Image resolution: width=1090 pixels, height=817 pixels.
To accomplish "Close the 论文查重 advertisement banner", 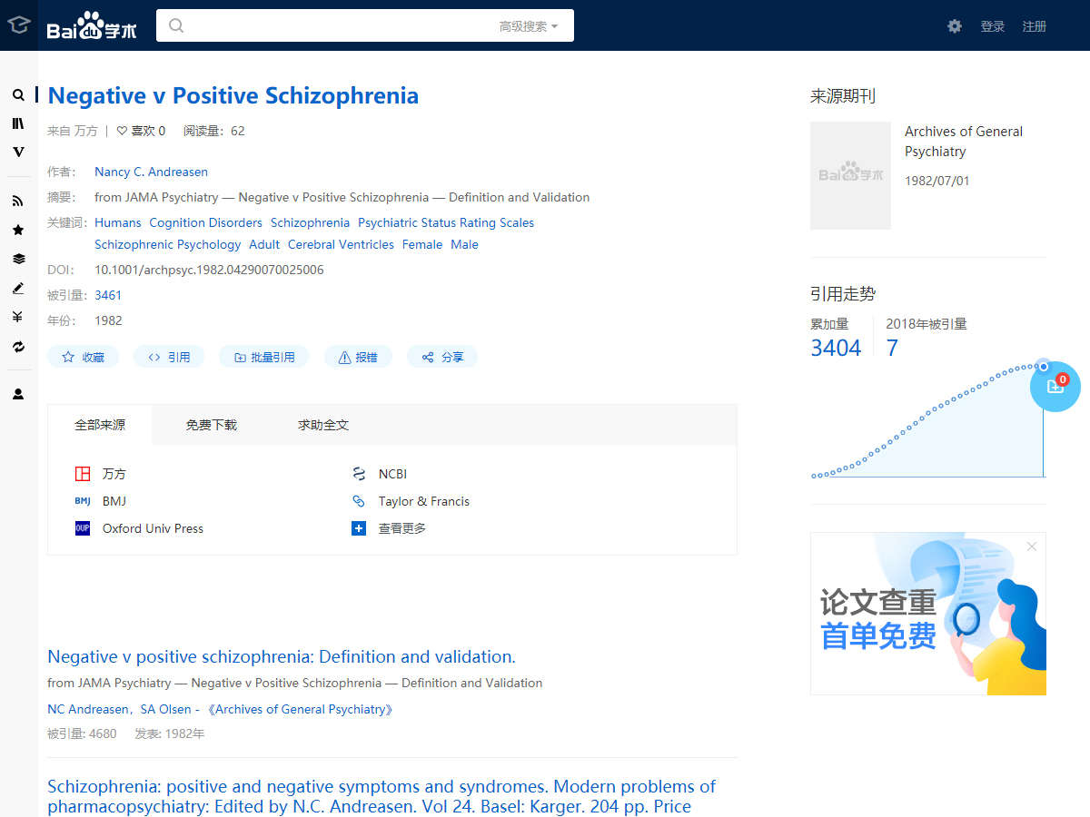I will (1031, 546).
